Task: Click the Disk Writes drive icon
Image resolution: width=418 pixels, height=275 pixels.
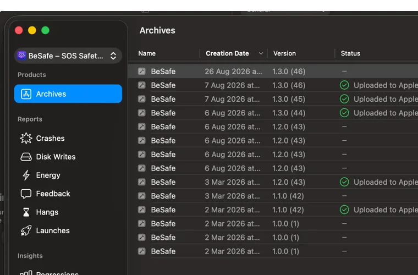Action: pyautogui.click(x=26, y=157)
